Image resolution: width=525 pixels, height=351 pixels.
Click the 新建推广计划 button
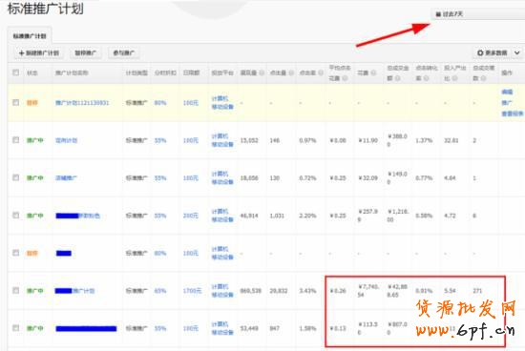pyautogui.click(x=39, y=52)
